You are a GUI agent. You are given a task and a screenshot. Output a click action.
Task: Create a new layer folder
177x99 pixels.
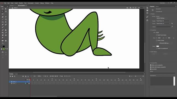pyautogui.click(x=12, y=76)
